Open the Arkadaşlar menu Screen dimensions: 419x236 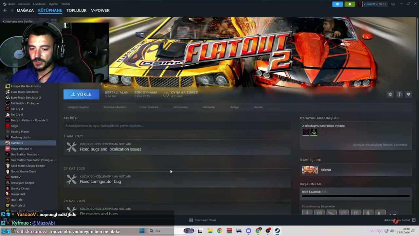point(39,4)
